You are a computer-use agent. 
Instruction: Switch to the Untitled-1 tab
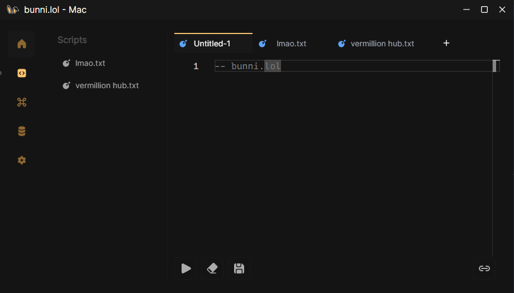point(213,44)
